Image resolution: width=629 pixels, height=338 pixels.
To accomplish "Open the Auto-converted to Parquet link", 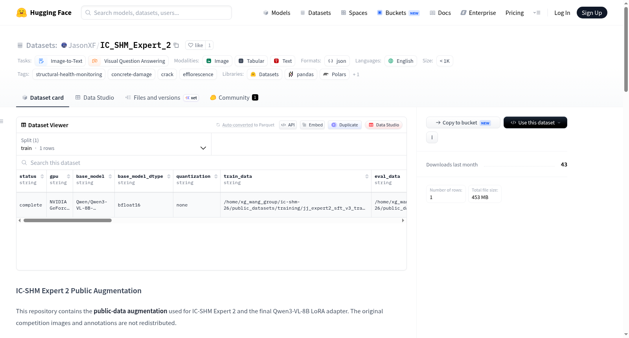I will coord(237,125).
